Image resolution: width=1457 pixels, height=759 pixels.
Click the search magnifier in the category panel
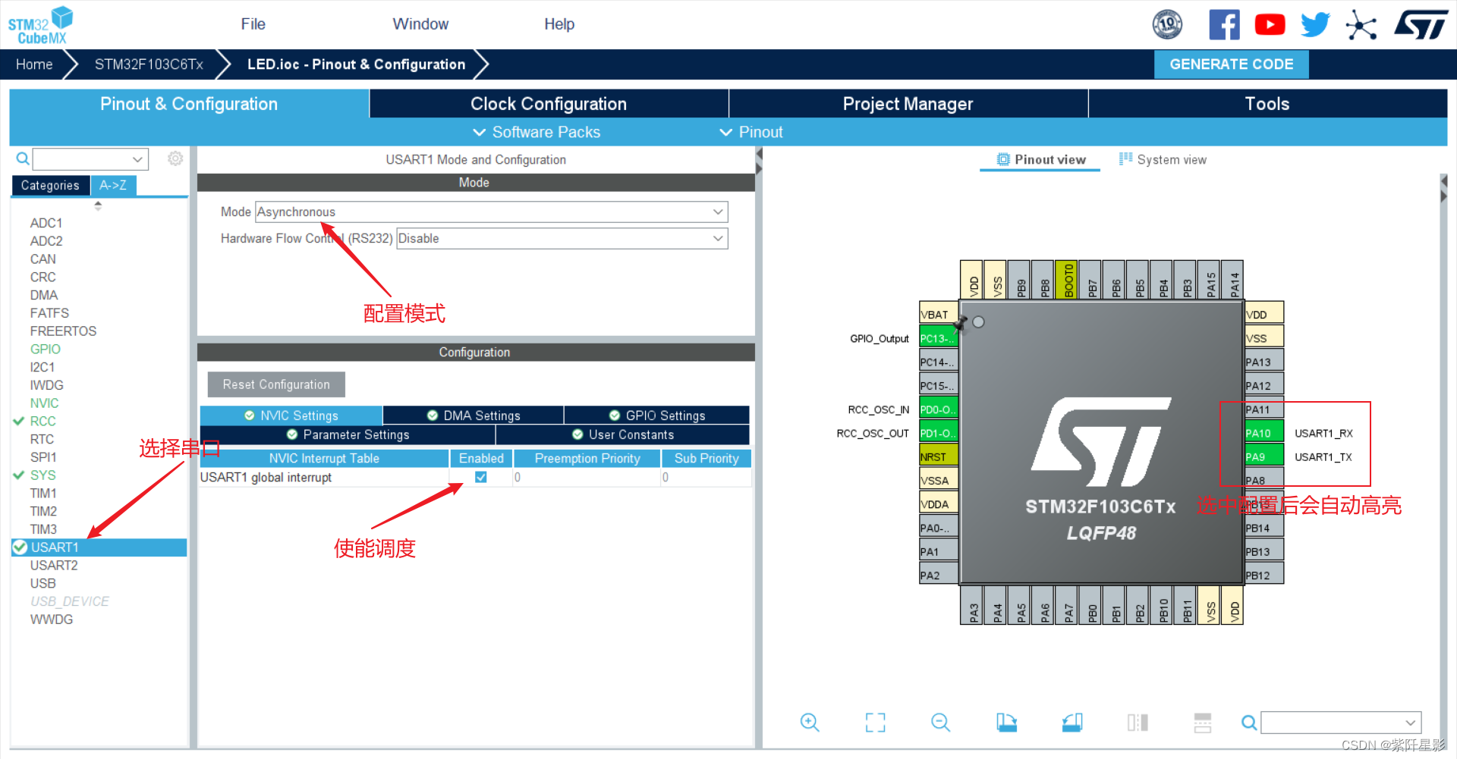[23, 158]
